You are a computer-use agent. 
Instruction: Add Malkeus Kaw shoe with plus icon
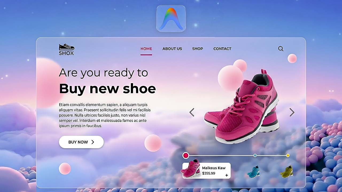pos(227,175)
